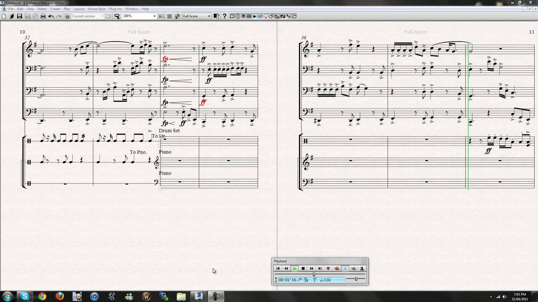This screenshot has width=538, height=302.
Task: Stop playback in Playback panel
Action: 303,268
